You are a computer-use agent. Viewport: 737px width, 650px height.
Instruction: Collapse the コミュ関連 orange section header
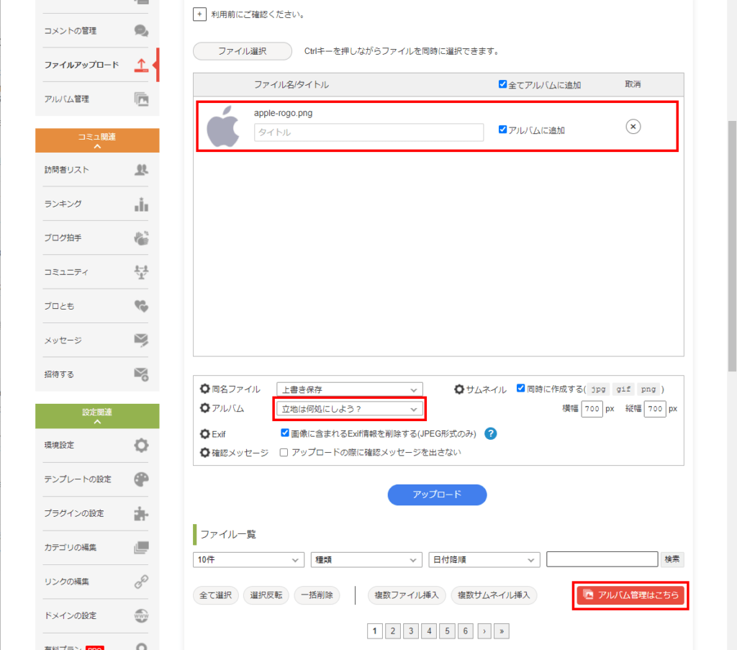pos(97,140)
